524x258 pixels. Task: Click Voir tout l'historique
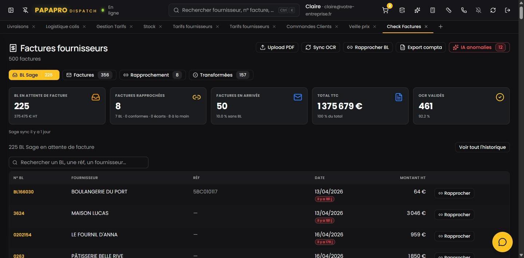[482, 147]
